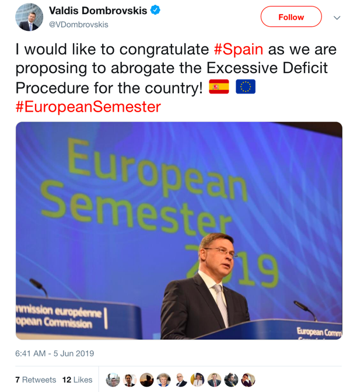Open the #EuropeanSemester hashtag link
The image size is (350, 392).
coord(88,107)
